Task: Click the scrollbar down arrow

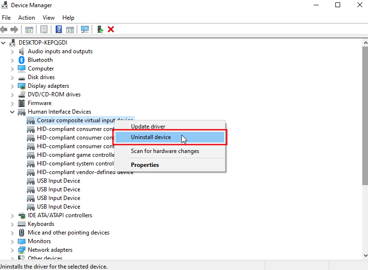Action: click(x=365, y=256)
